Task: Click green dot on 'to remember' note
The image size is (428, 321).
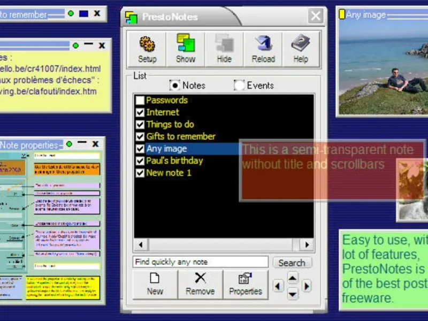Action: [71, 13]
